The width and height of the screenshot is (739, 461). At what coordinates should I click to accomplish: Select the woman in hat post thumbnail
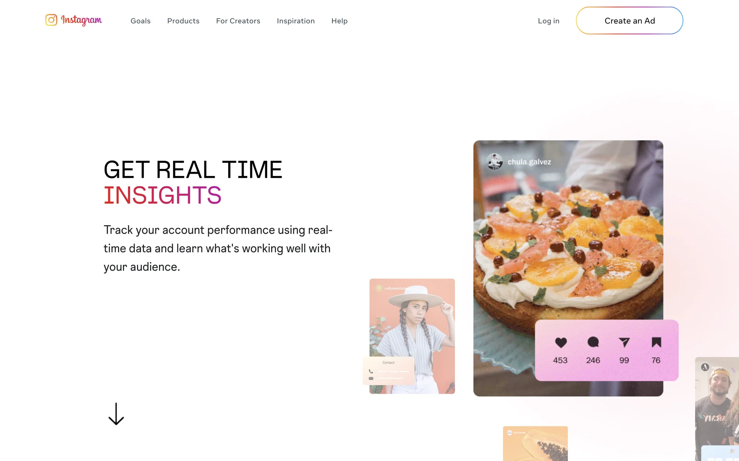pyautogui.click(x=412, y=336)
